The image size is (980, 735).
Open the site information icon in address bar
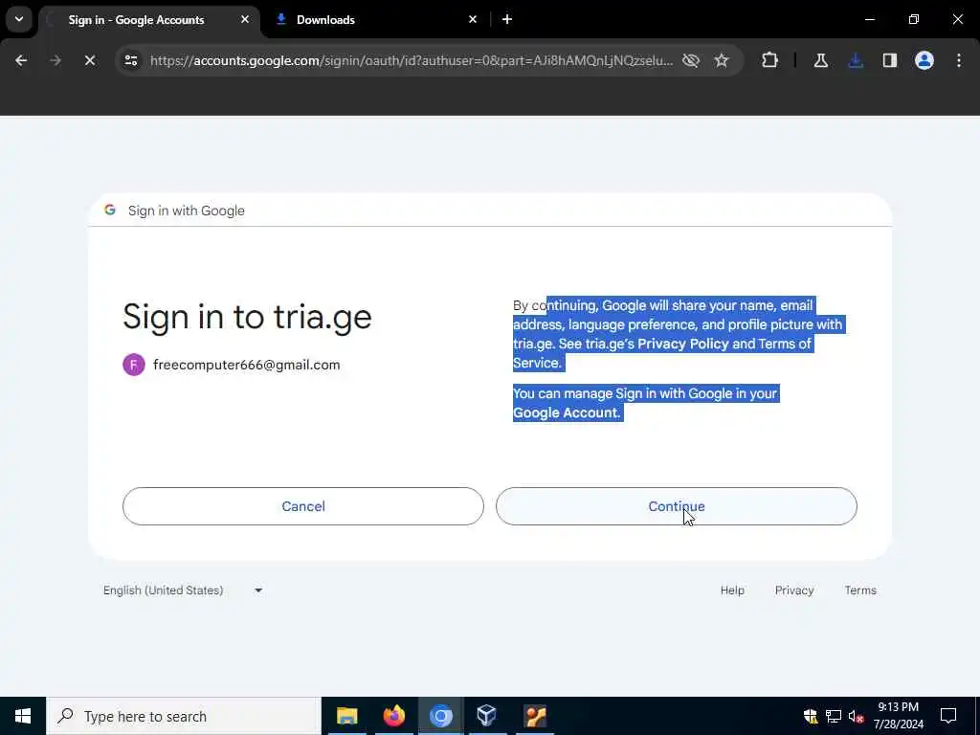[131, 60]
